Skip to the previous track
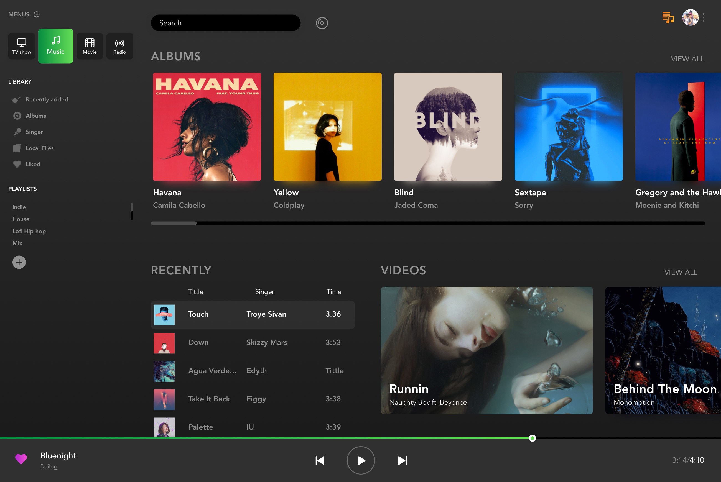 320,460
